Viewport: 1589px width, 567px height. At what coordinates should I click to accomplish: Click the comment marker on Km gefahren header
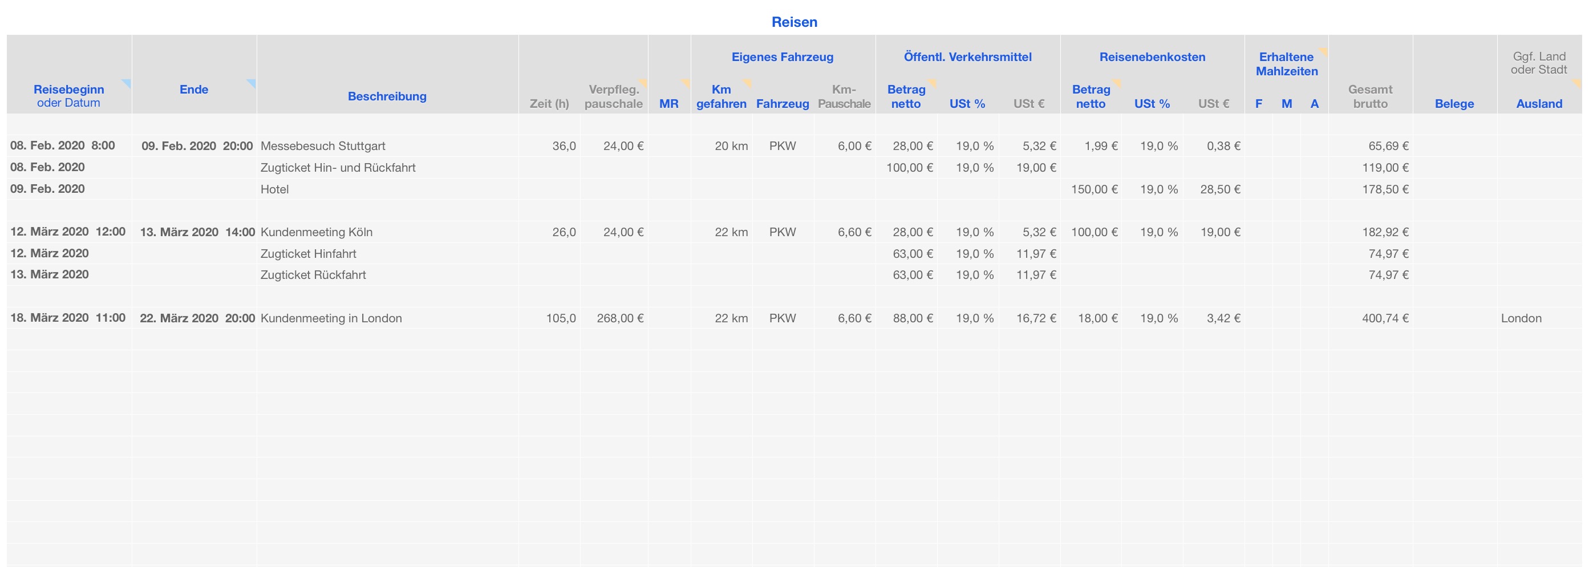(x=748, y=82)
